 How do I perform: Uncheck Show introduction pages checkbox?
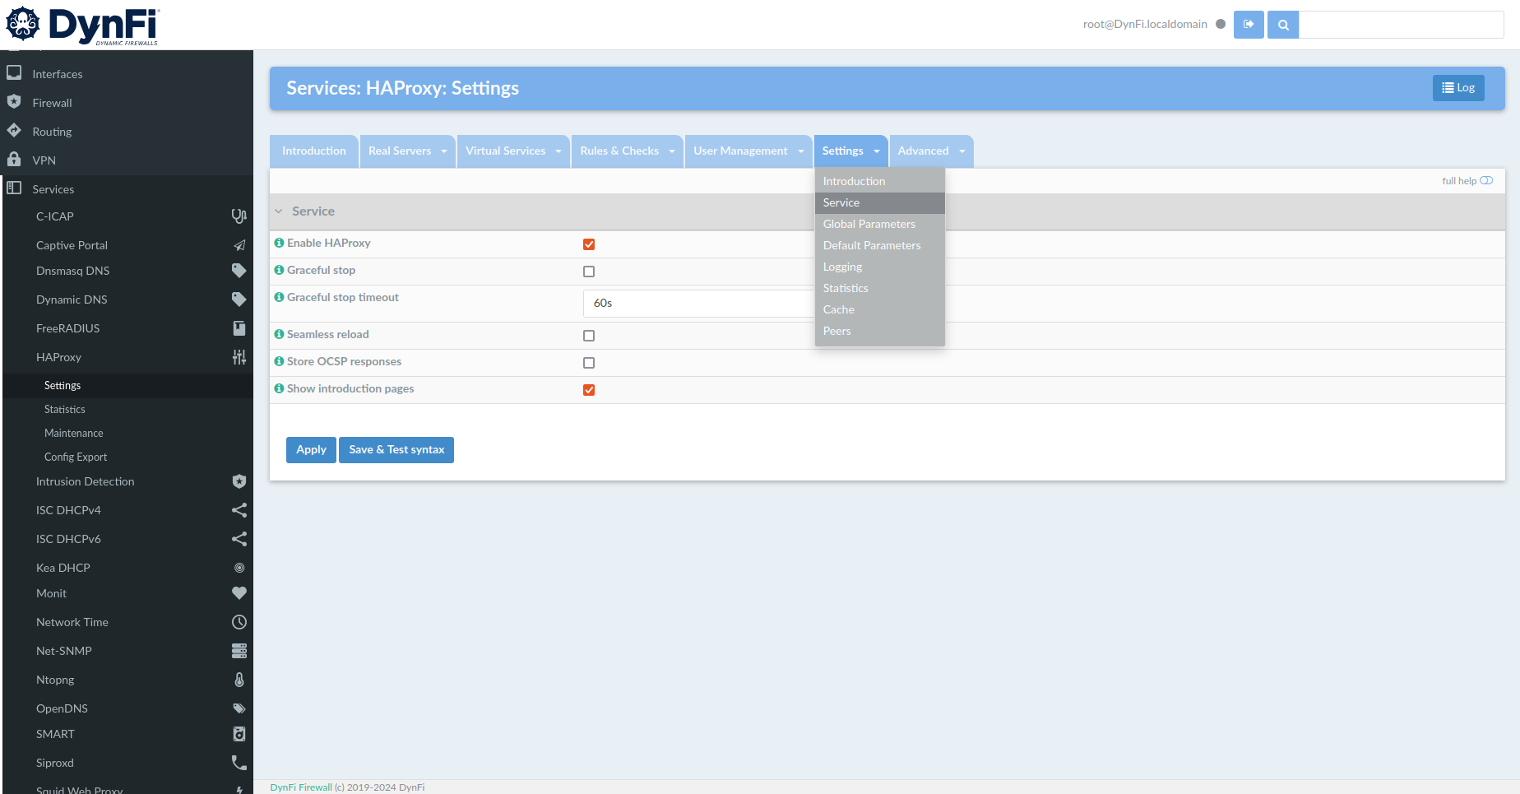(589, 390)
